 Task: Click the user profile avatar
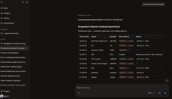point(2,96)
